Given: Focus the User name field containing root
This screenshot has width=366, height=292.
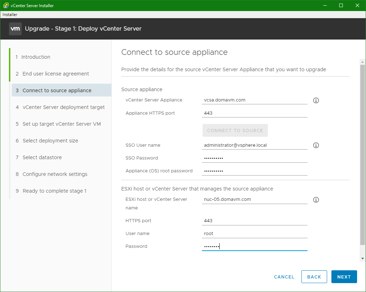Looking at the screenshot, I should [255, 234].
